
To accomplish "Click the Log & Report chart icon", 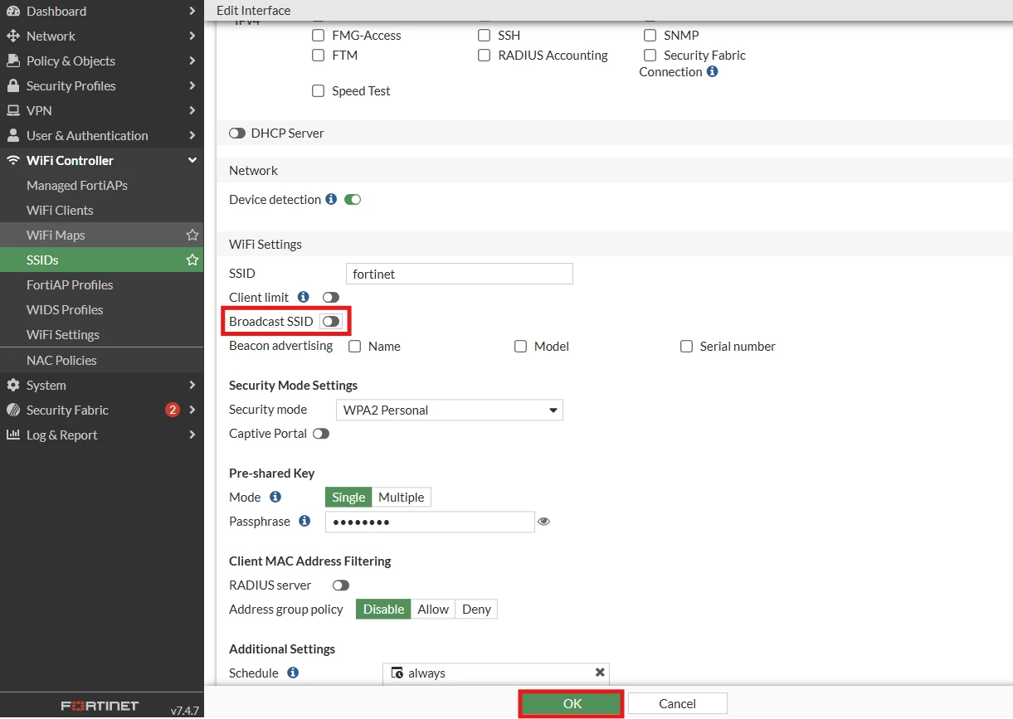I will [12, 435].
